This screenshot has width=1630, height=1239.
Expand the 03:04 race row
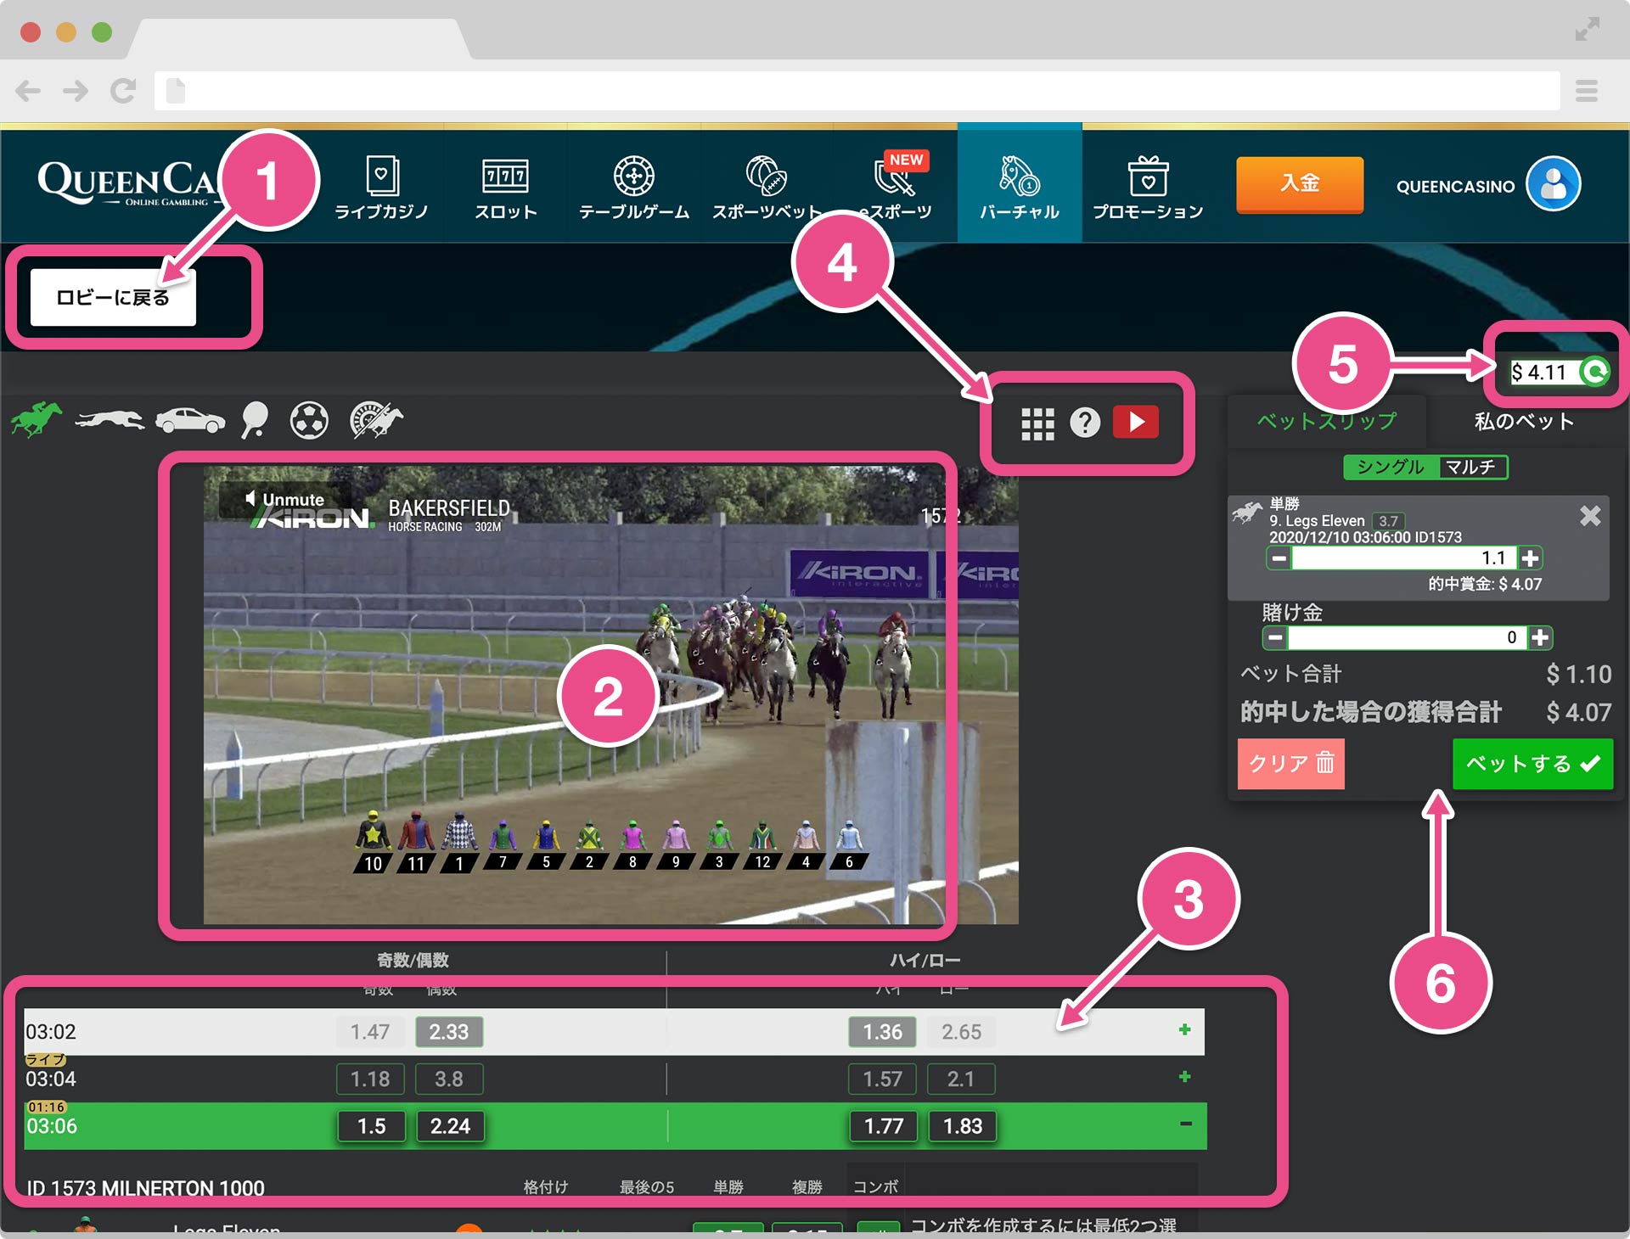coord(1185,1077)
